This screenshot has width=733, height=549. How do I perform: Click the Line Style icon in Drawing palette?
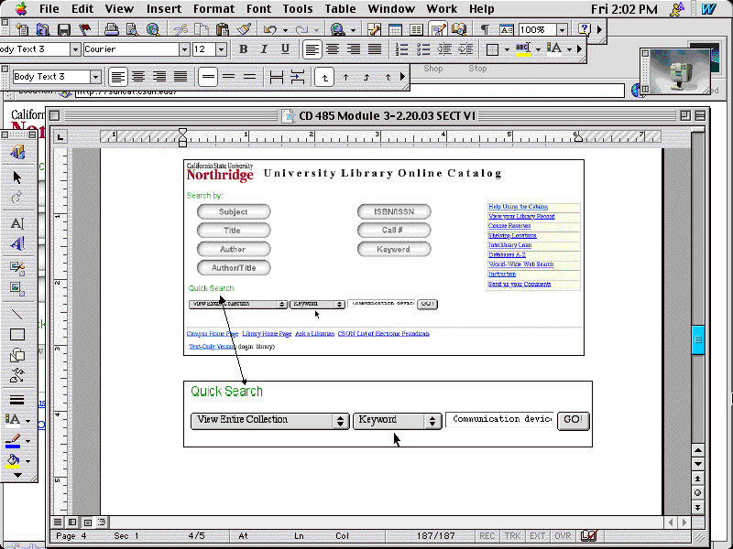point(17,400)
